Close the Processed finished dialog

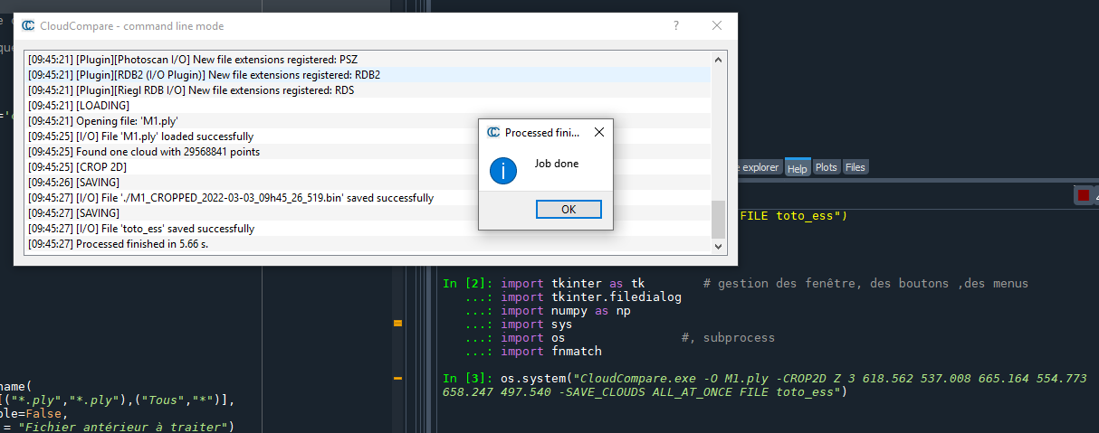click(x=598, y=132)
